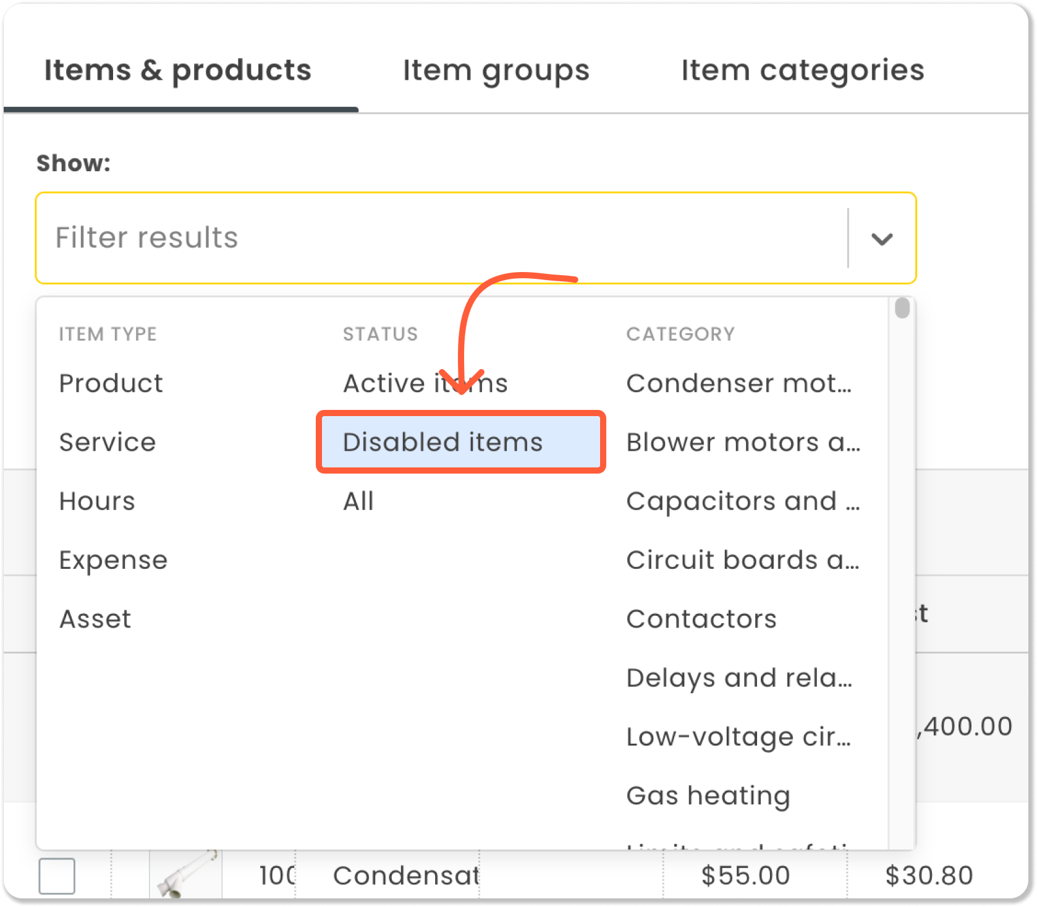Filter by Expense item type
The width and height of the screenshot is (1037, 907).
tap(114, 560)
